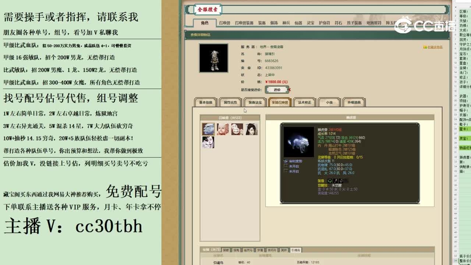Click the green ring equipment icon
The image size is (471, 265).
point(330,181)
